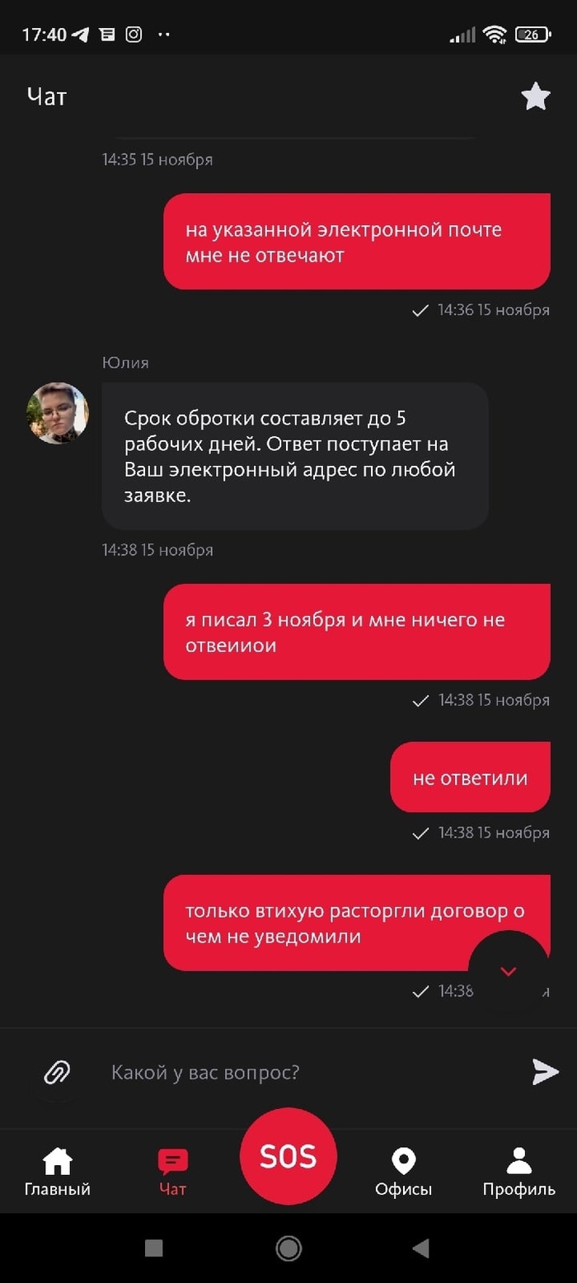Open the Главный home tab

coord(57,1172)
